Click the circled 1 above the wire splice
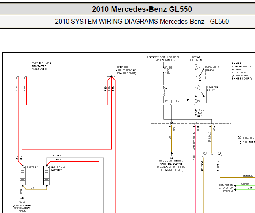The width and height of the screenshot is (255, 213). tap(205, 153)
